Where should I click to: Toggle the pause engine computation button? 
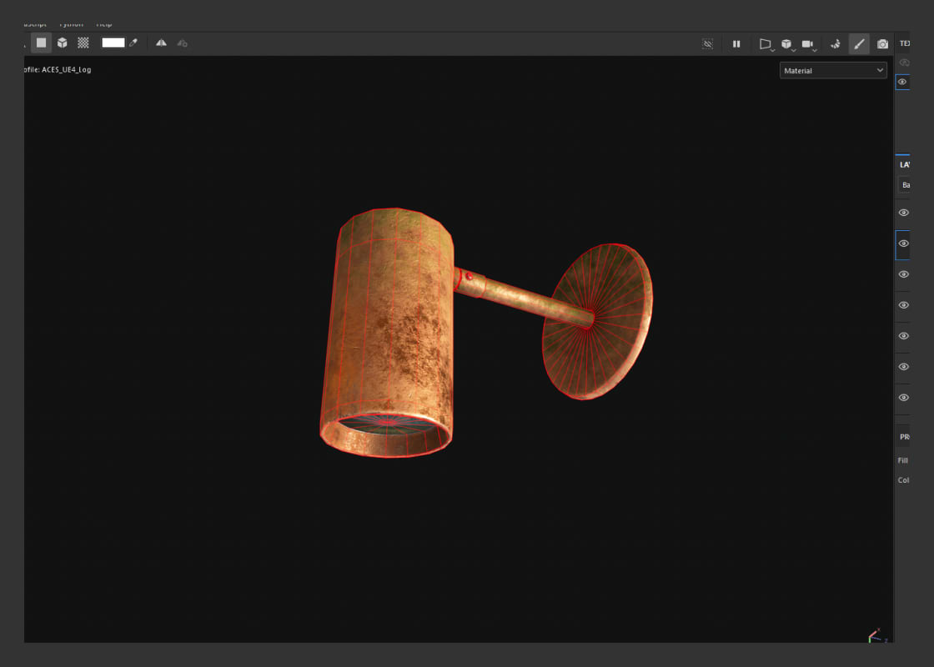tap(737, 43)
